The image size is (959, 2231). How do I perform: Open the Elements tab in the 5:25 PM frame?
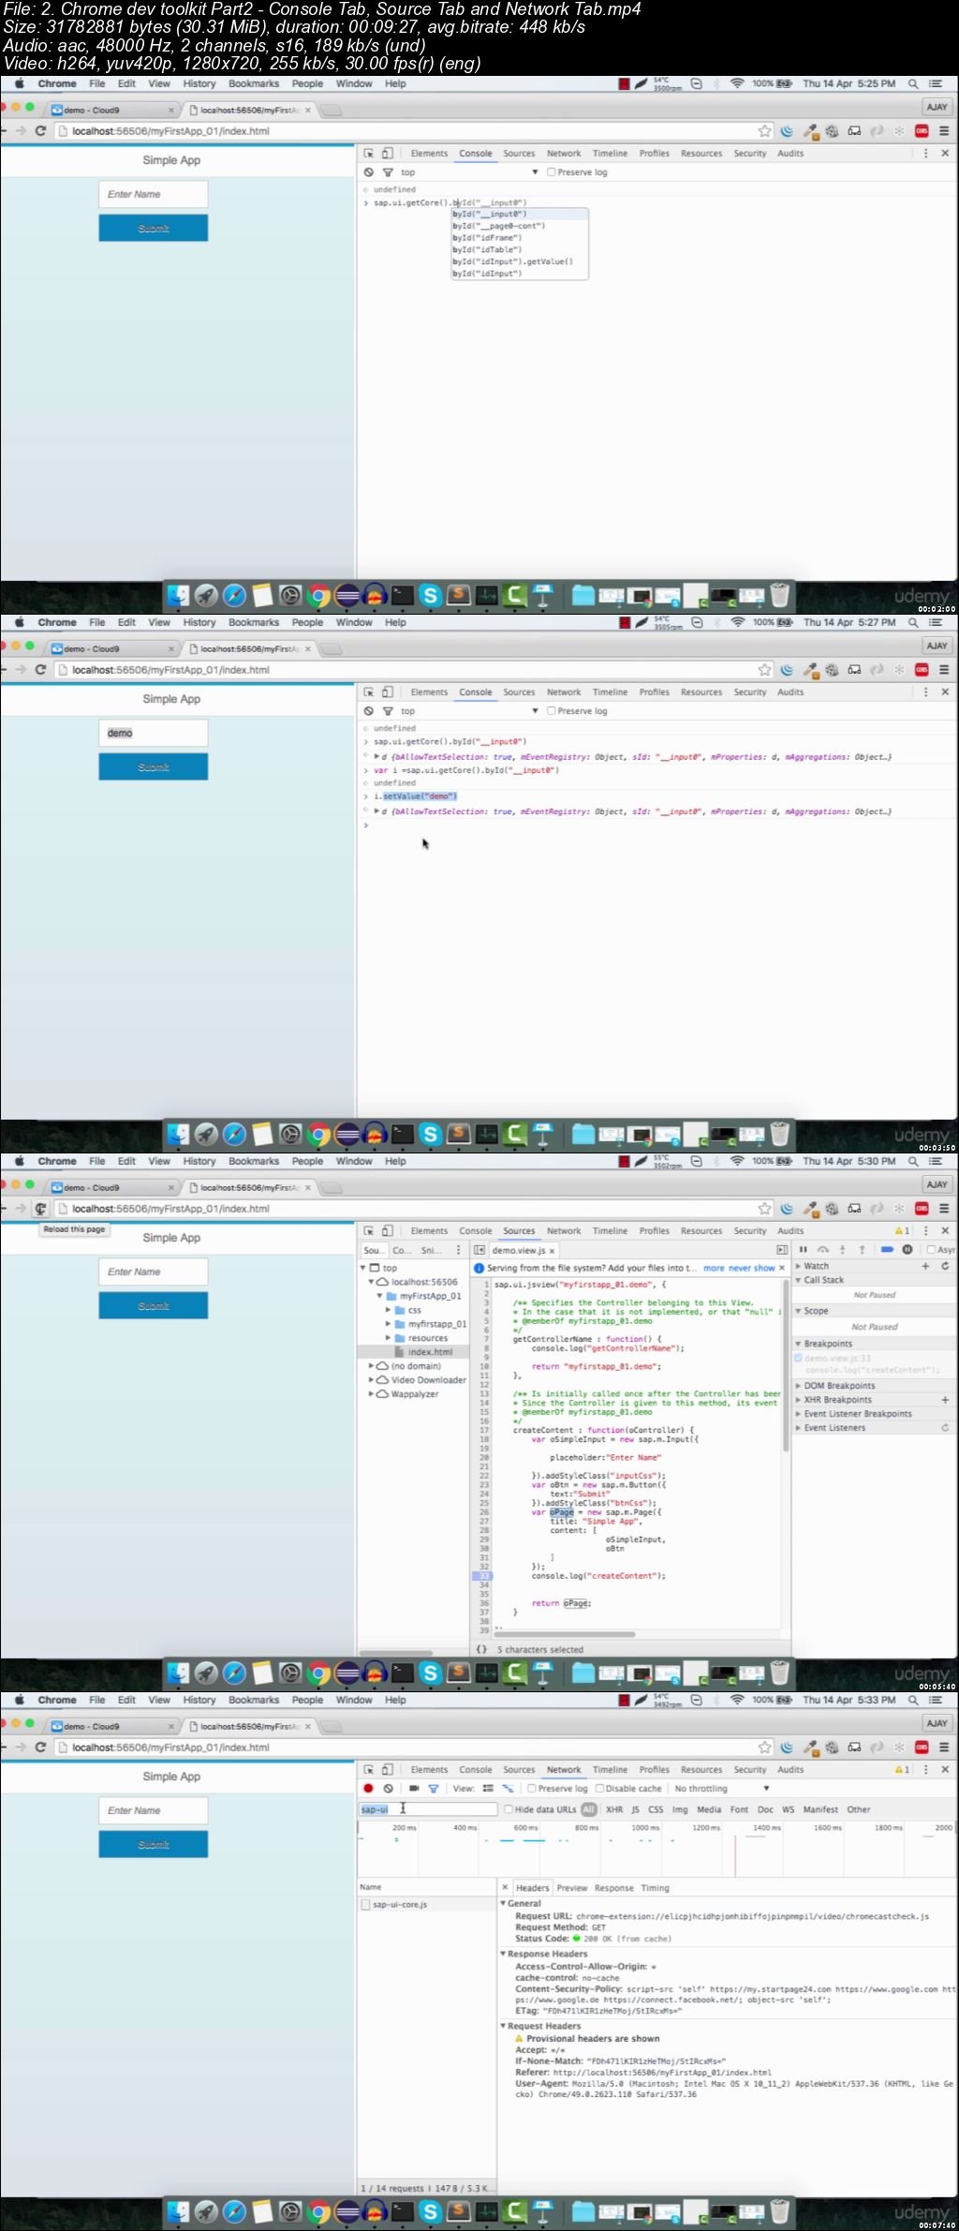(429, 154)
